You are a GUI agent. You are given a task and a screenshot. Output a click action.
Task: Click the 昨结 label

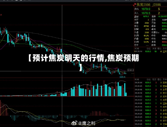(154, 39)
